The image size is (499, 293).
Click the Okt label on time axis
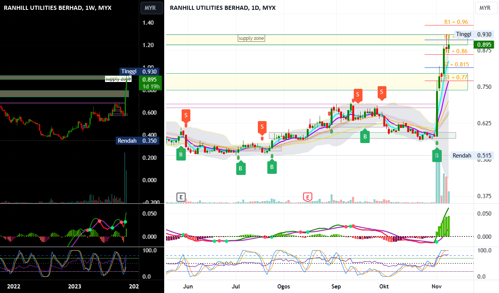click(x=384, y=286)
